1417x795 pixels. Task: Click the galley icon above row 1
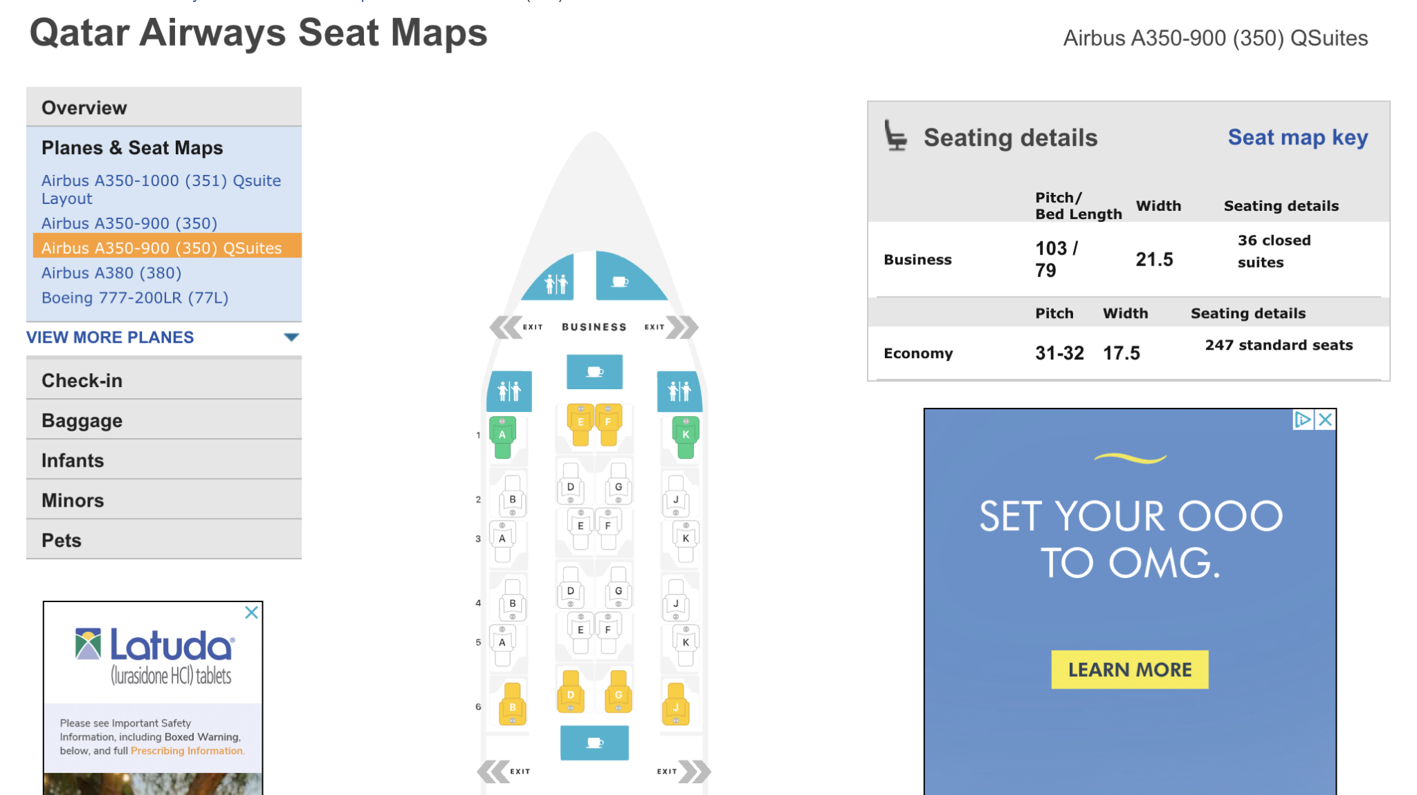[594, 372]
